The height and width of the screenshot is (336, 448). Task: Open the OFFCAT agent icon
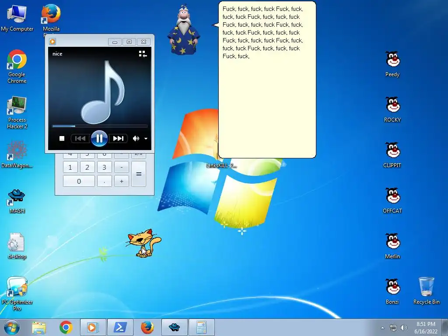tap(392, 200)
